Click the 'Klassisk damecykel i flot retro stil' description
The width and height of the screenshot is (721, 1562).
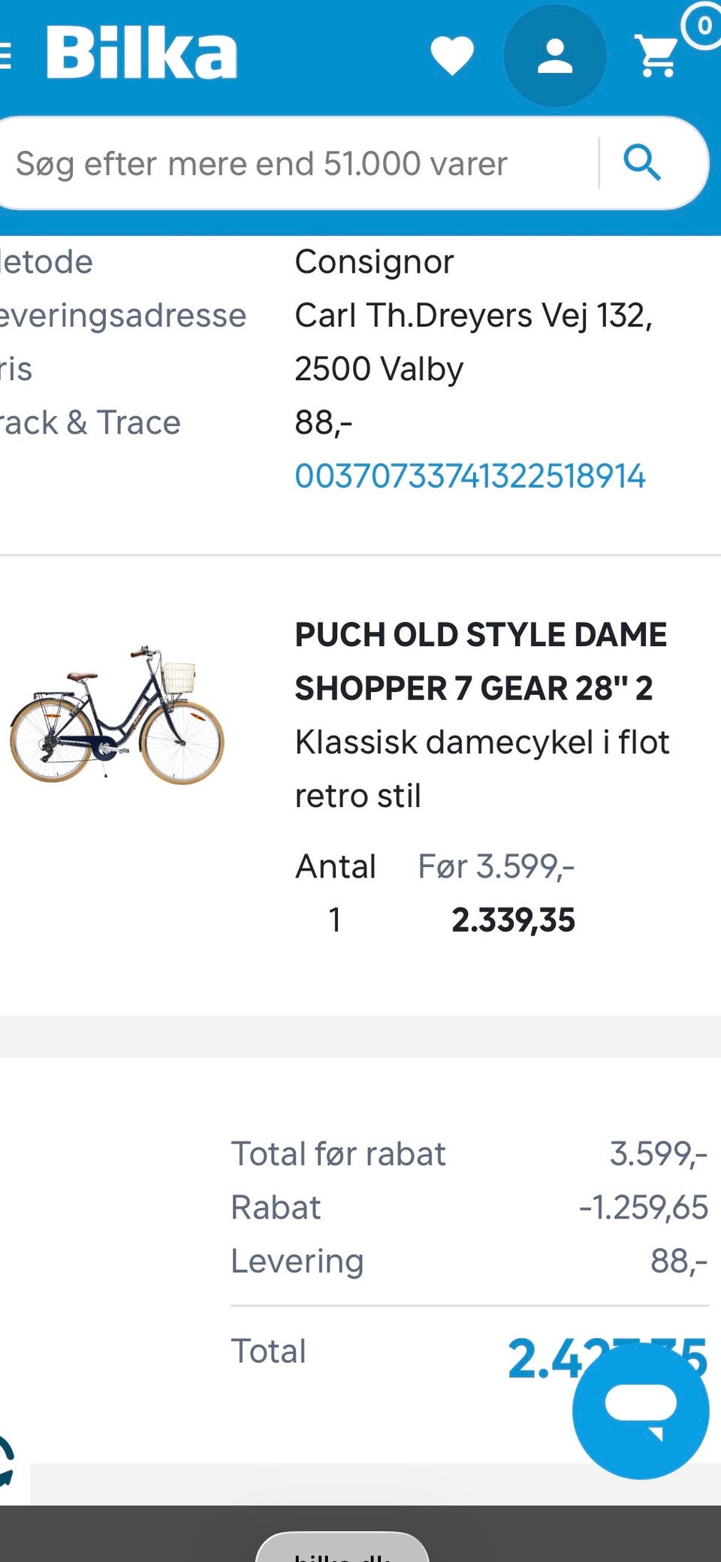(481, 769)
